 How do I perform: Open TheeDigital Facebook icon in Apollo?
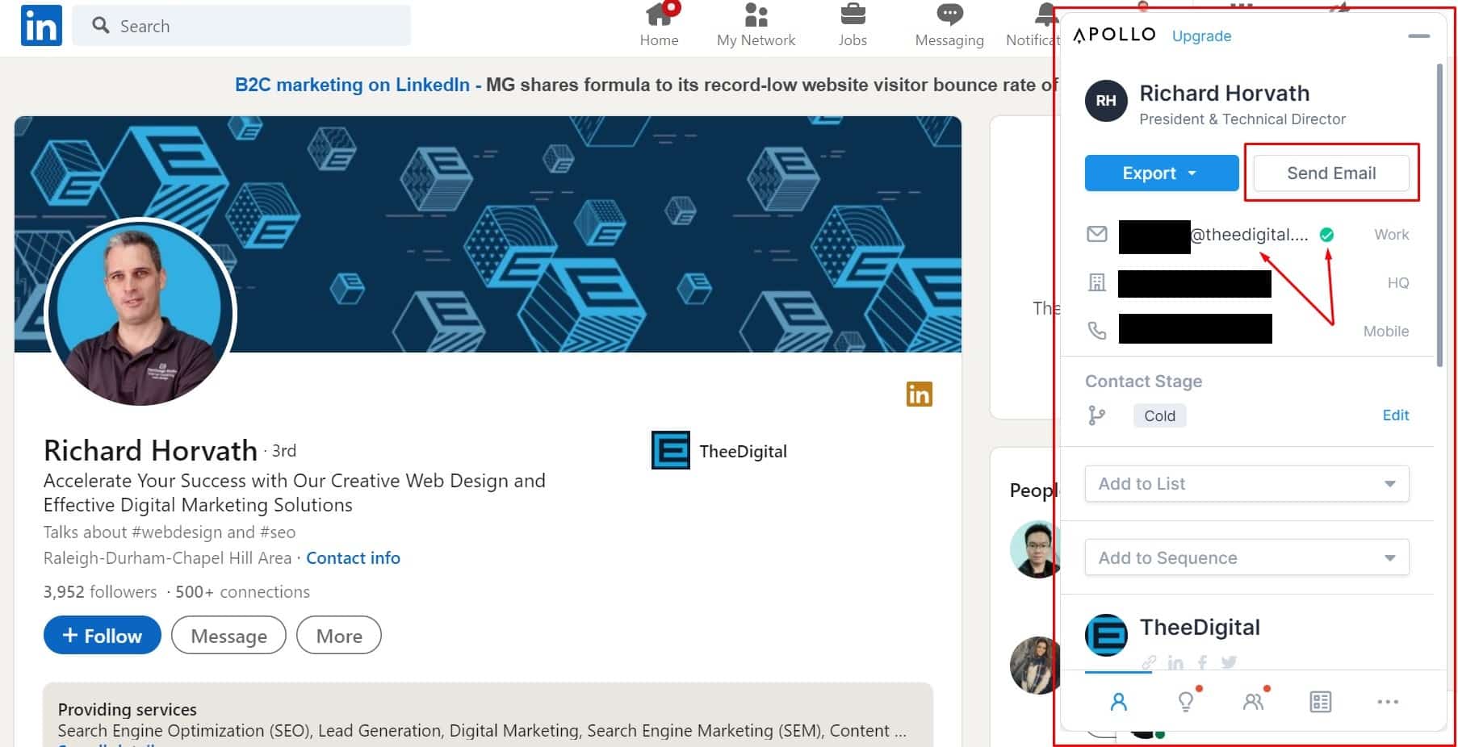pyautogui.click(x=1202, y=662)
